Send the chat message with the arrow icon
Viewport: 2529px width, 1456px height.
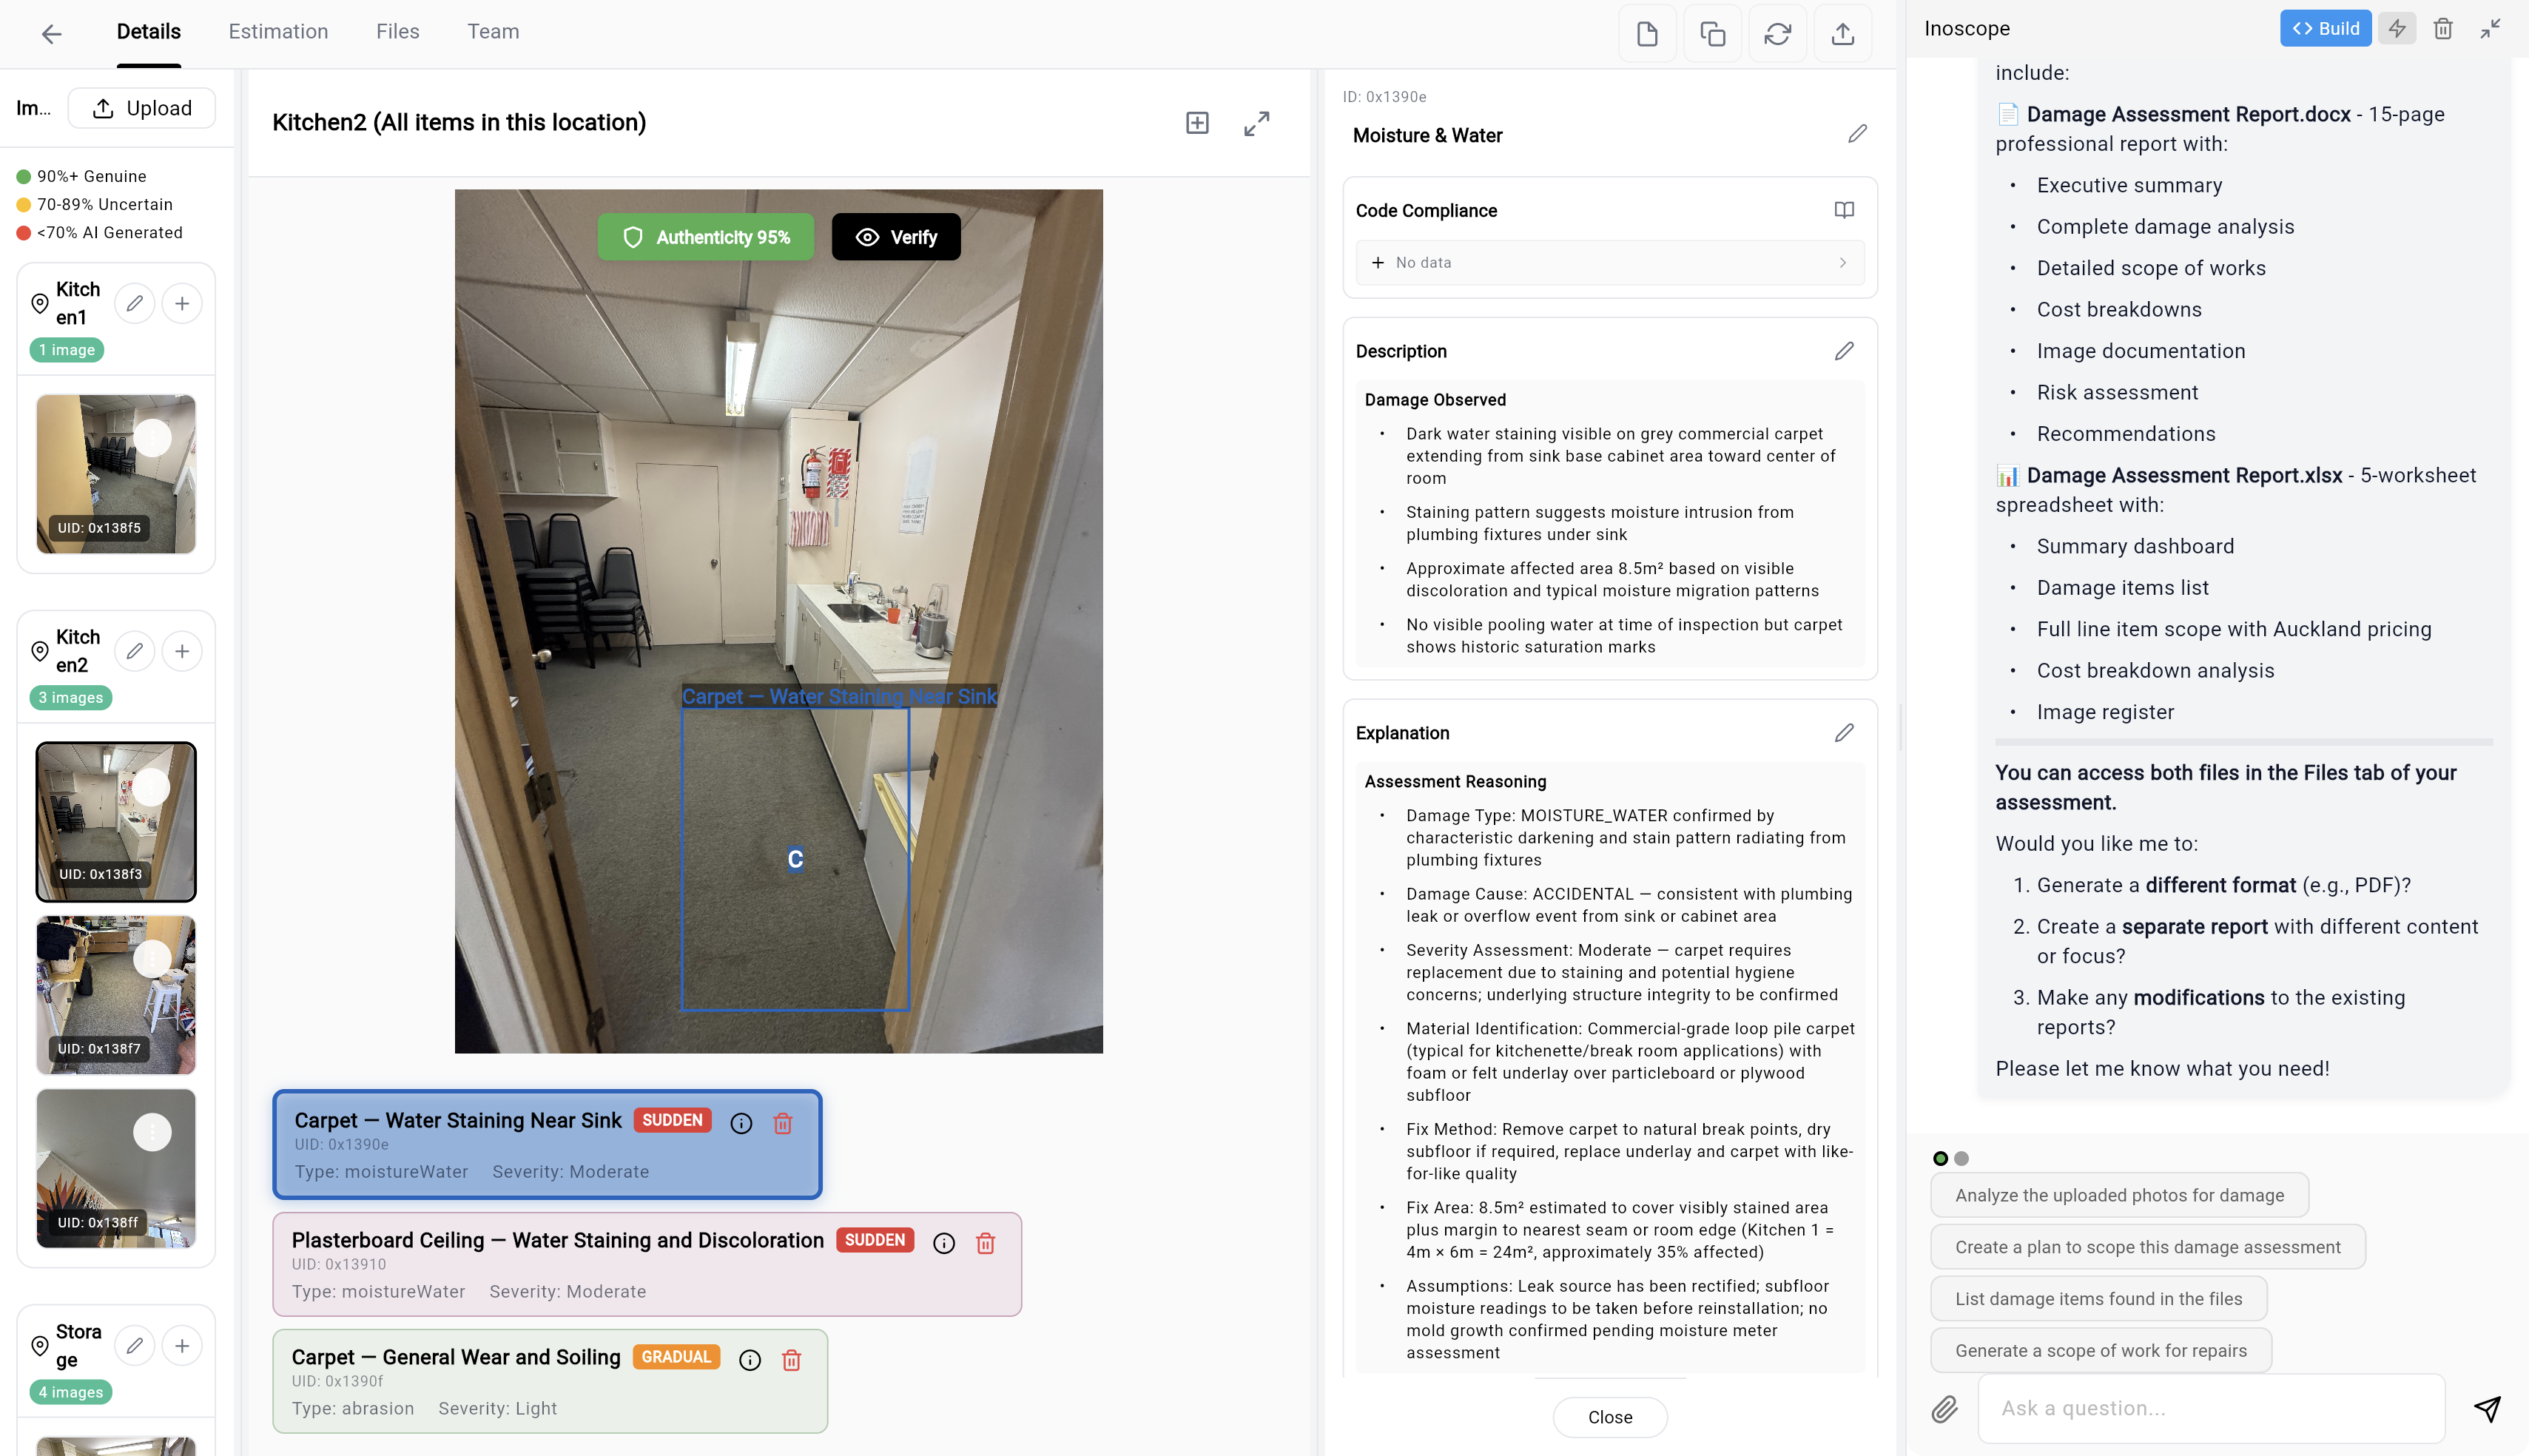pos(2487,1408)
